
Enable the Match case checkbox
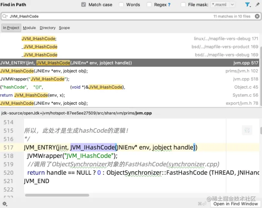pos(83,5)
